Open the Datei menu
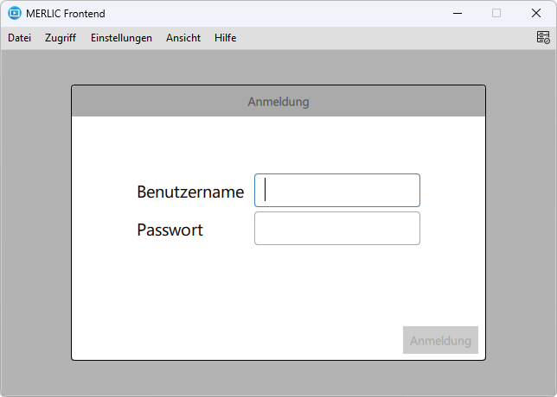 19,38
